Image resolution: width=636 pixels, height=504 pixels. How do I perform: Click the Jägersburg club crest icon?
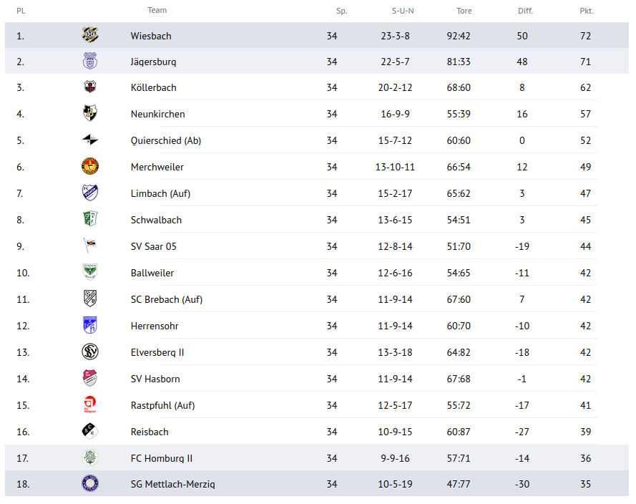90,61
